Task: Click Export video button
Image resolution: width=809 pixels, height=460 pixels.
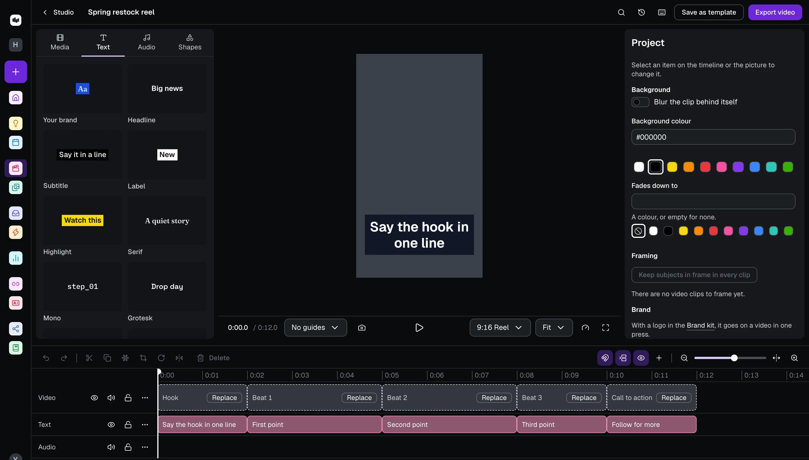Action: pyautogui.click(x=775, y=12)
